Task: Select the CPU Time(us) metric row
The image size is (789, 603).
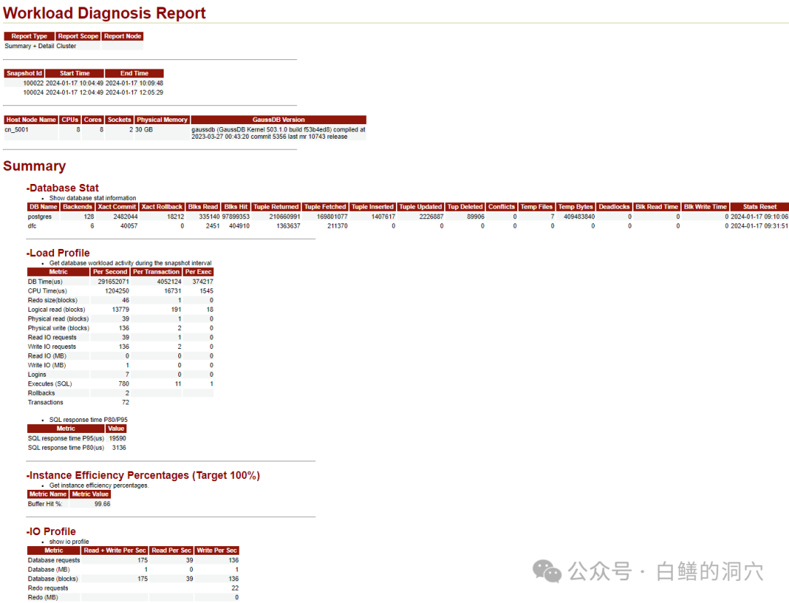Action: pos(121,291)
